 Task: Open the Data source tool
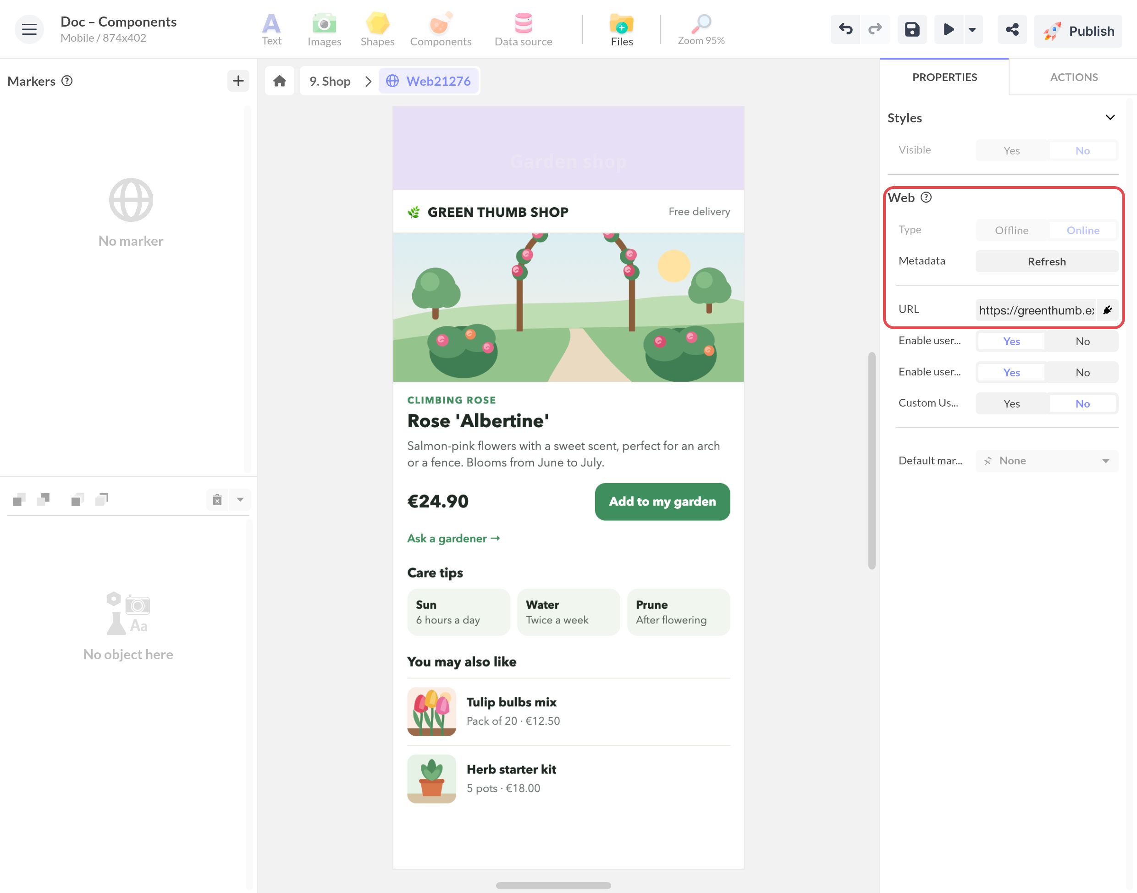523,29
